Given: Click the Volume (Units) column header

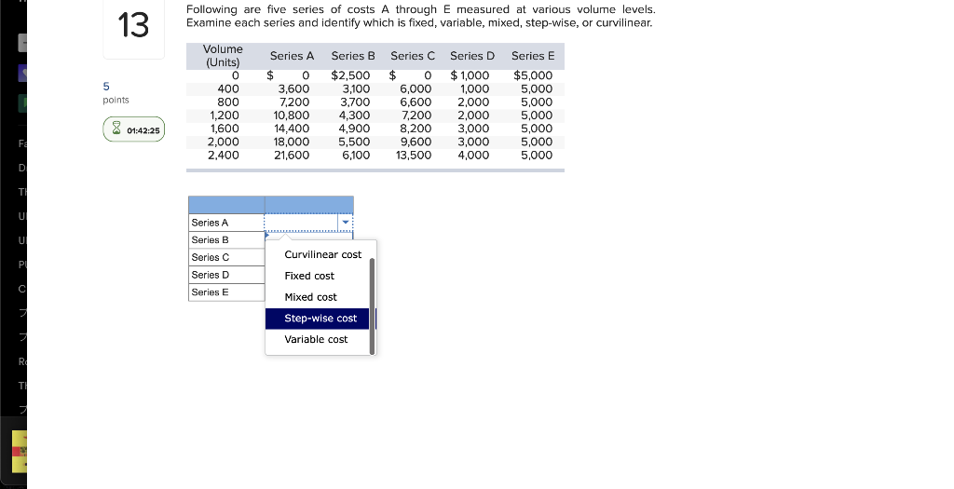Looking at the screenshot, I should 223,56.
